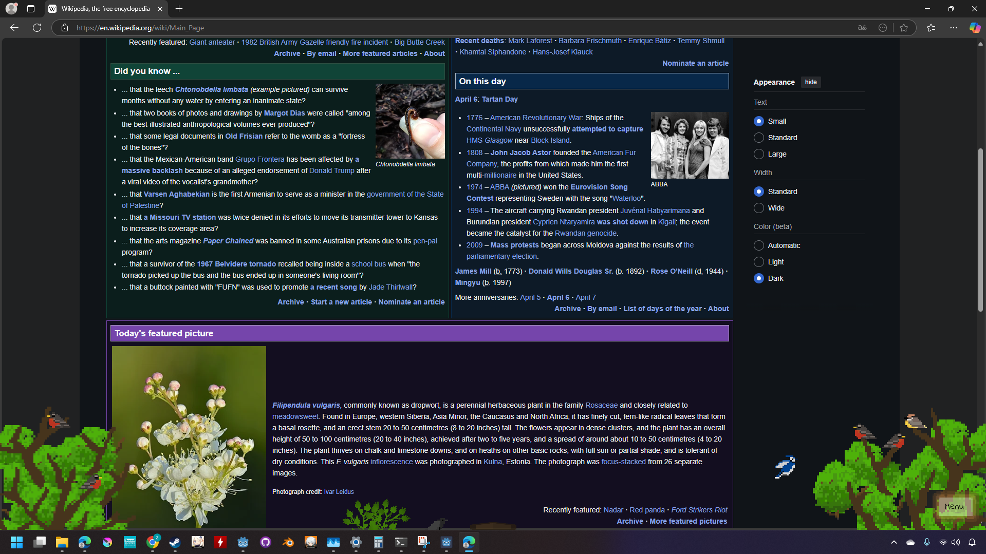Screen dimensions: 986x554
Task: Open the Edge profile avatar
Action: tap(11, 9)
